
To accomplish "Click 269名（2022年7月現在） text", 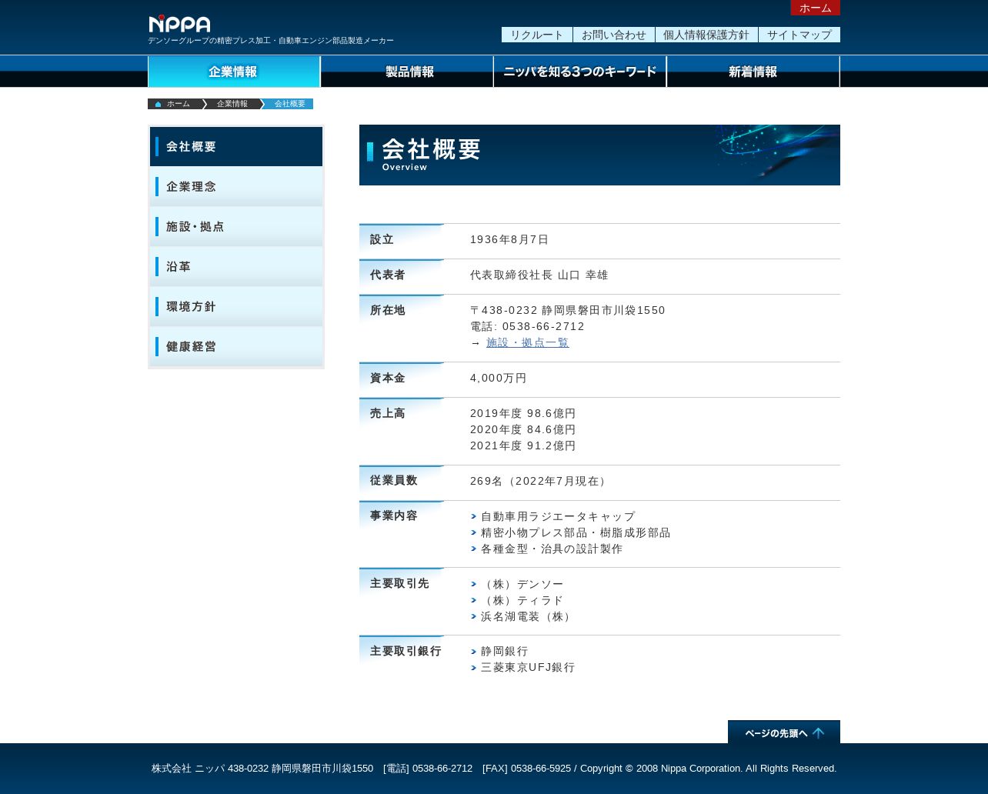I will click(x=540, y=481).
